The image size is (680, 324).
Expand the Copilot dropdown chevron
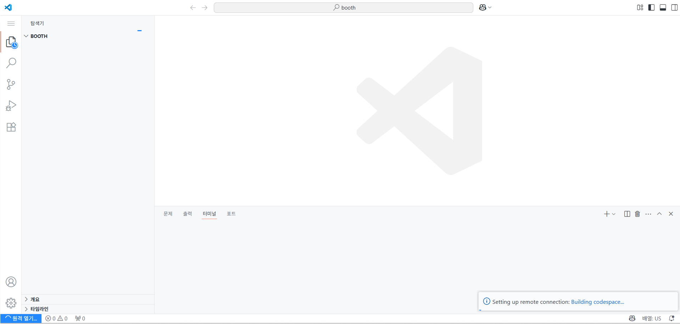click(490, 7)
